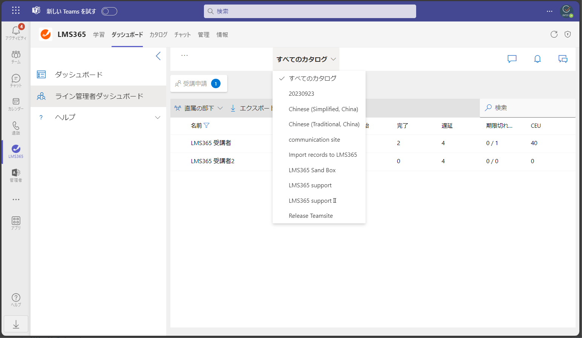Toggle the new Teams switch
This screenshot has height=338, width=582.
click(109, 11)
